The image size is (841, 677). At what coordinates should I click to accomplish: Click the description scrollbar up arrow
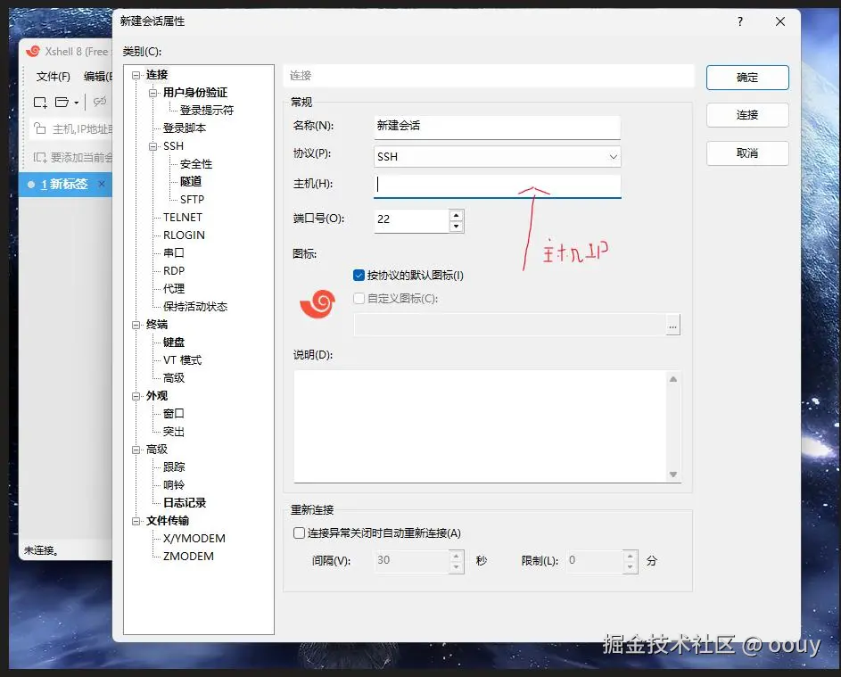(673, 379)
